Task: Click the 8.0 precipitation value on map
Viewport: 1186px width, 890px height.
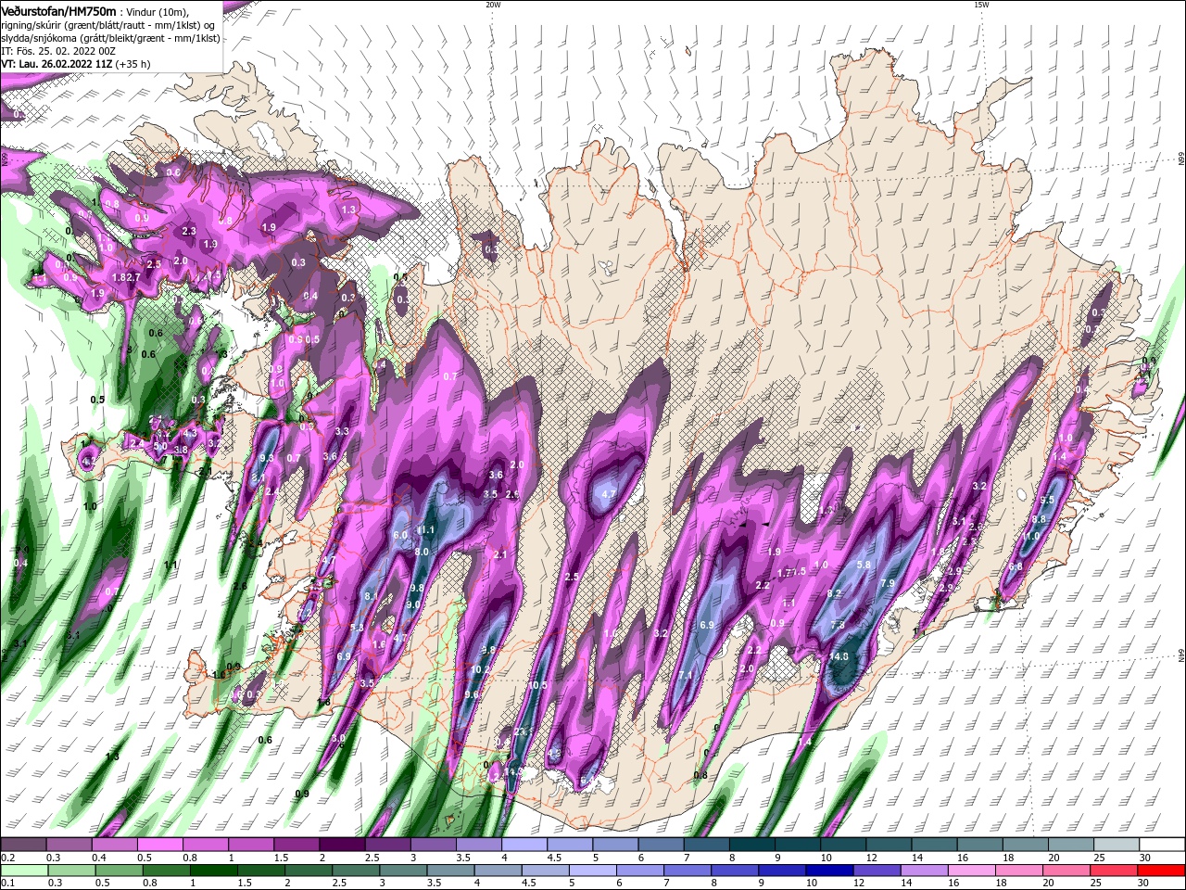Action: click(422, 552)
